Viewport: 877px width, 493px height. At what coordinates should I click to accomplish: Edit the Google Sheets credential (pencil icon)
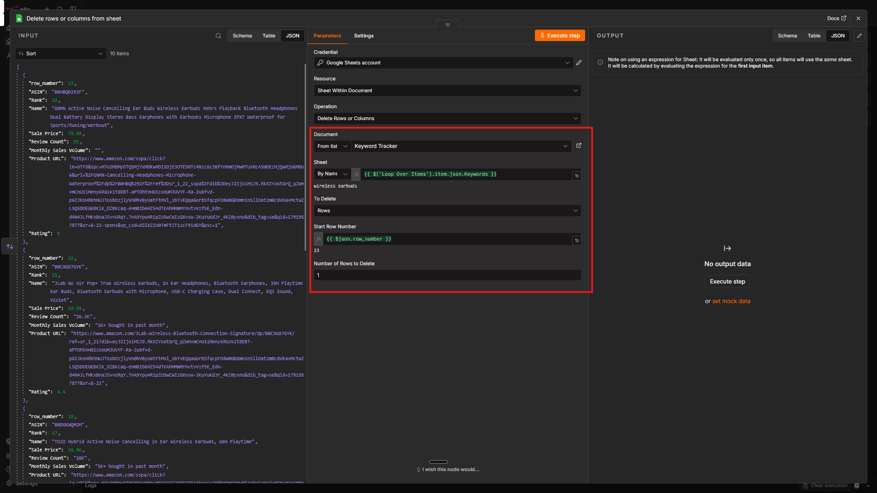[579, 63]
